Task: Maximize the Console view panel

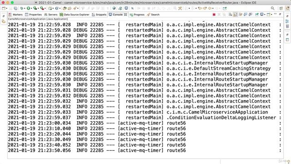Action: pyautogui.click(x=280, y=14)
